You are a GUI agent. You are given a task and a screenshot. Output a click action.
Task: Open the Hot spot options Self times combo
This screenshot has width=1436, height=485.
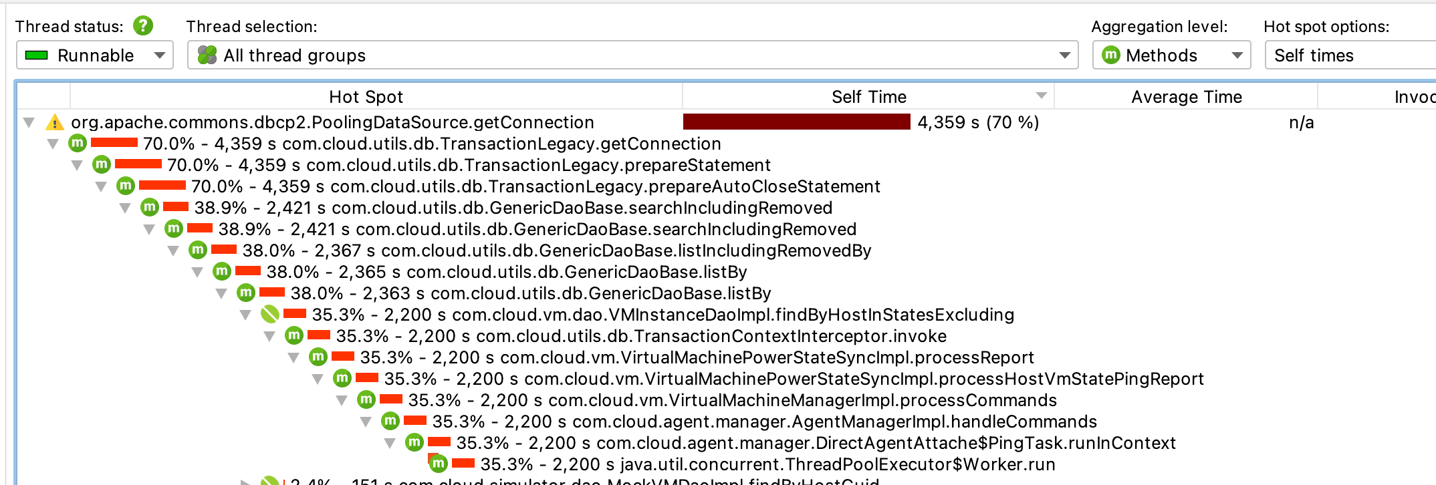(x=1349, y=55)
